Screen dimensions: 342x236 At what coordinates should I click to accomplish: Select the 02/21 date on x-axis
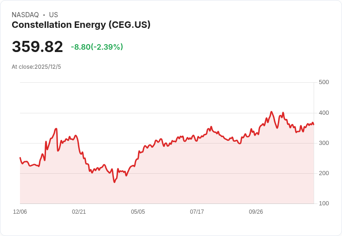click(x=79, y=212)
